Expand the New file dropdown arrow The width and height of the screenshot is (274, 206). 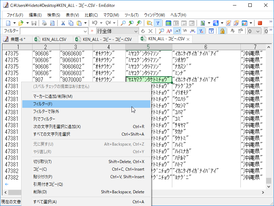pyautogui.click(x=14, y=23)
